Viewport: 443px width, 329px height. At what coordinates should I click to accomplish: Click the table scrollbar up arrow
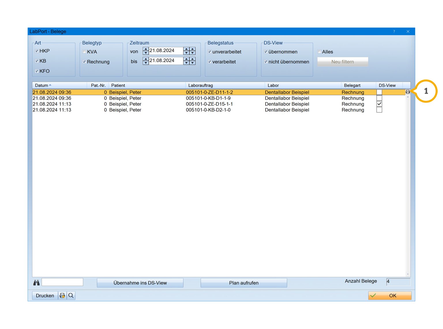pyautogui.click(x=408, y=97)
